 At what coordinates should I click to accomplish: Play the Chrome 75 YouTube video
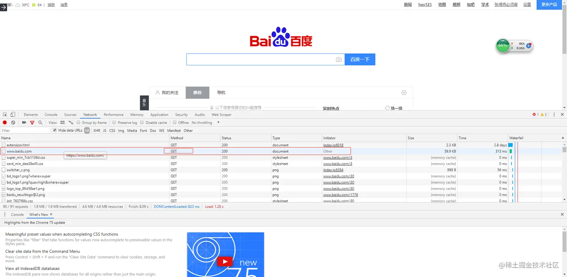[225, 261]
